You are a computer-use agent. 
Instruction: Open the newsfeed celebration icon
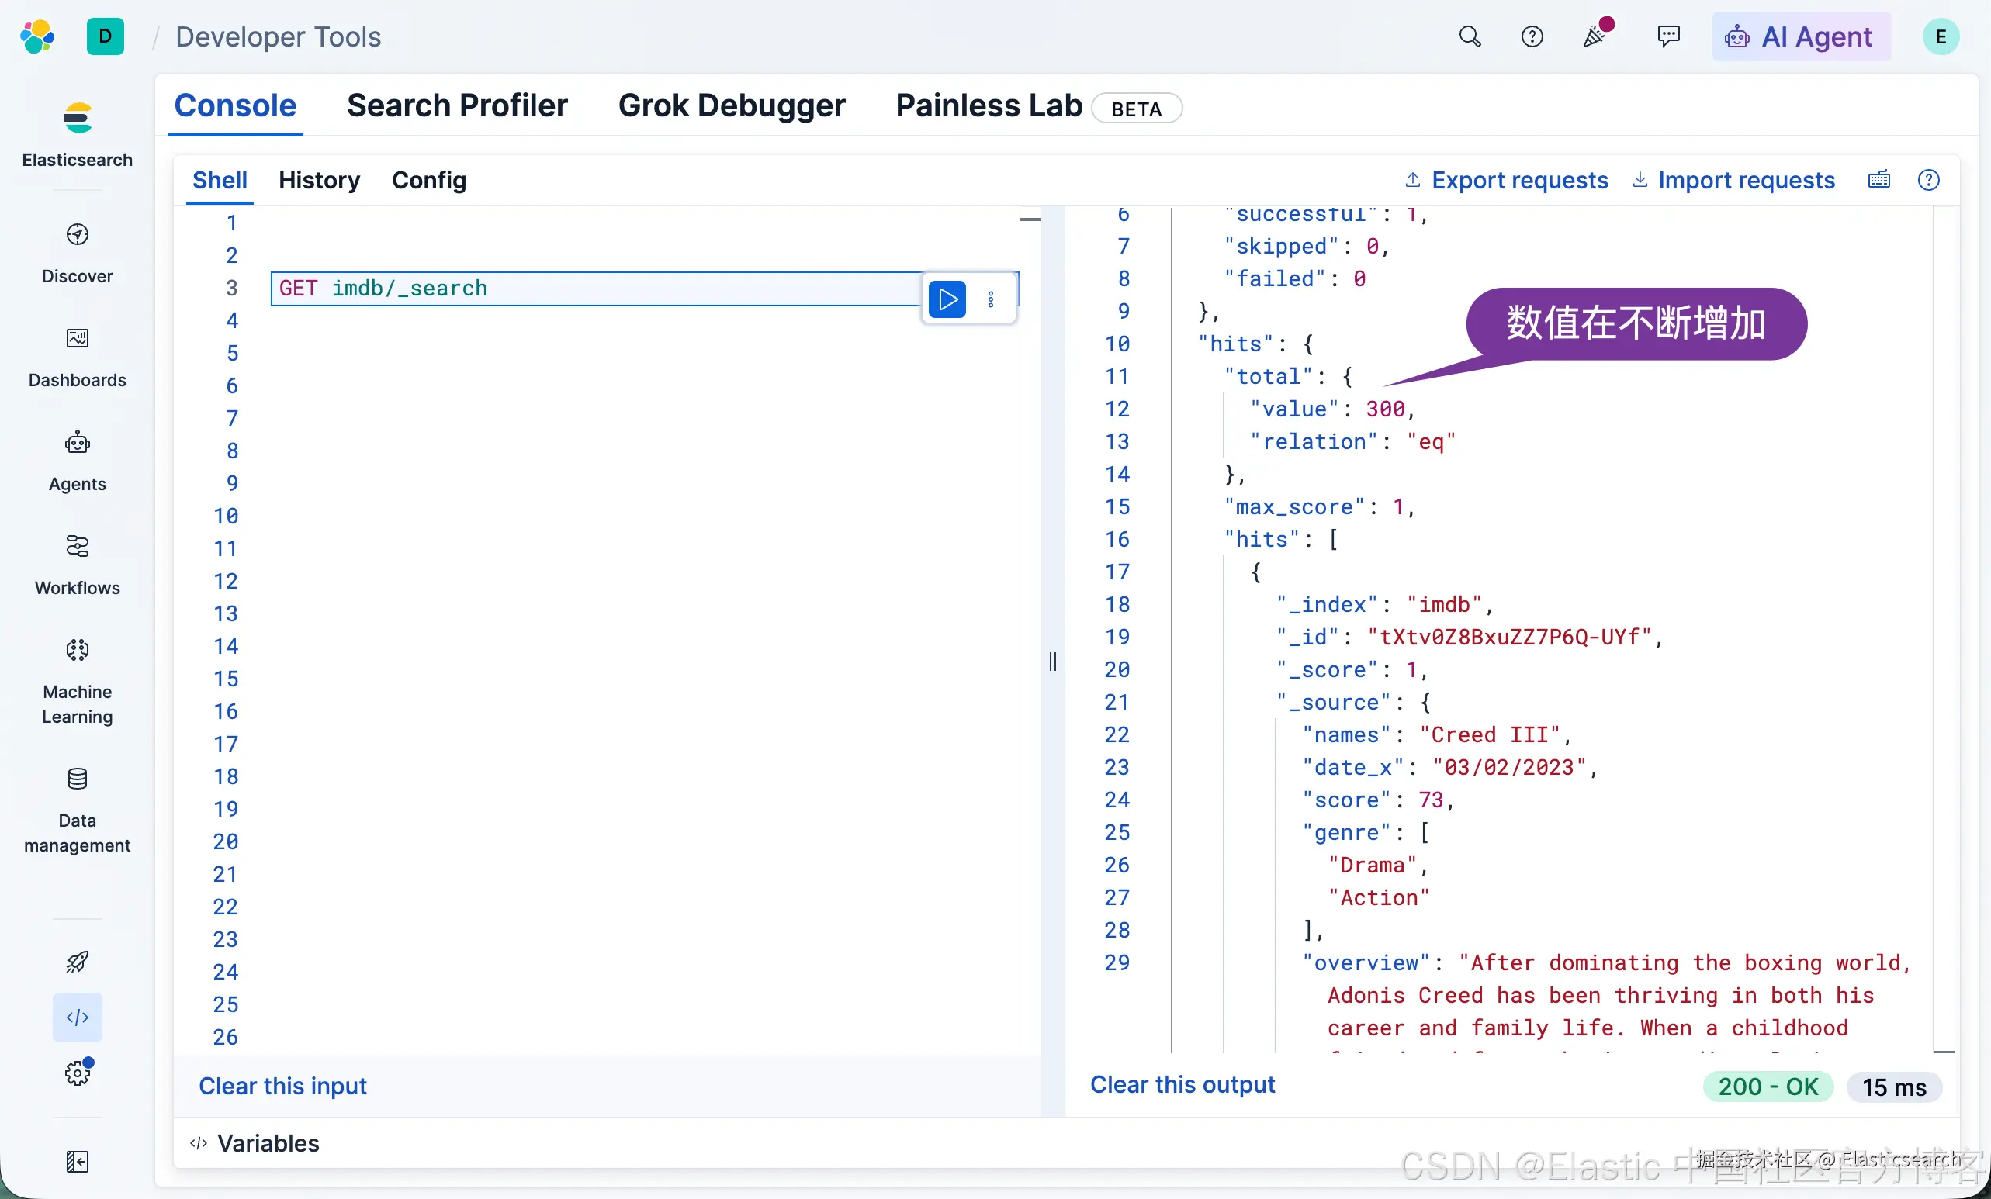pos(1595,35)
